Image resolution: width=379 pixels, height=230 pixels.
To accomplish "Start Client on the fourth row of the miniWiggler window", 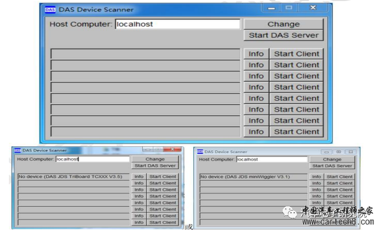I will click(340, 196).
